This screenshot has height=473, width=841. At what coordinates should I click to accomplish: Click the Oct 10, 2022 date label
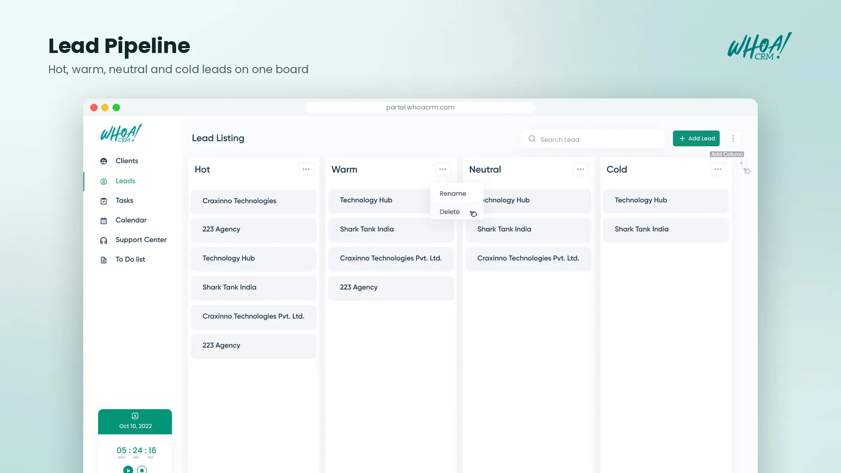click(135, 426)
